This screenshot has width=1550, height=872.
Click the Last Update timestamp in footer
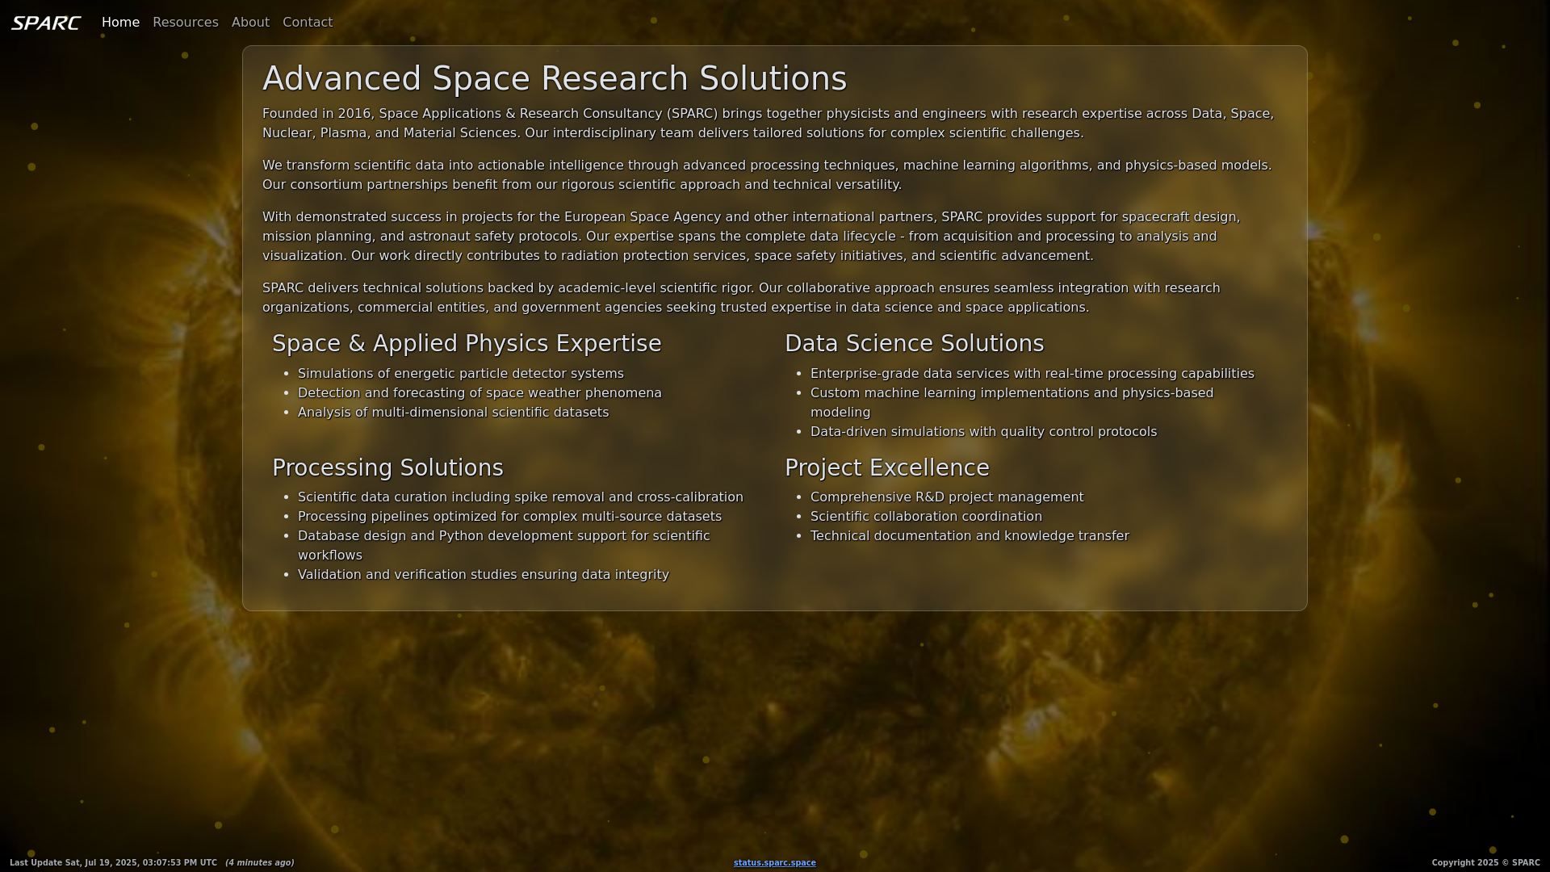(x=113, y=862)
